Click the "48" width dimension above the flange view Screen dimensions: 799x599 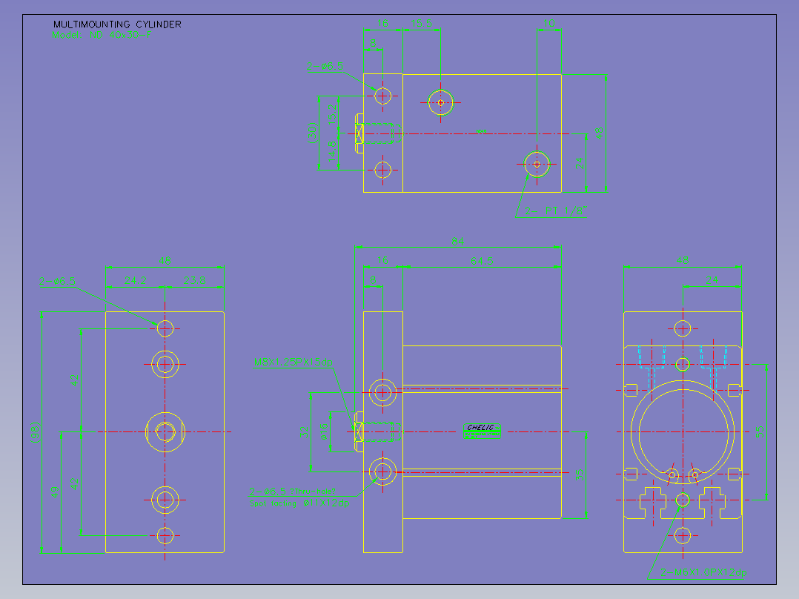165,260
